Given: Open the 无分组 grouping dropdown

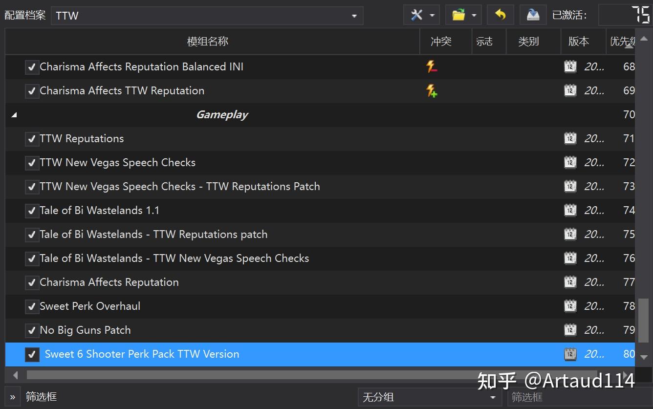Looking at the screenshot, I should [494, 397].
